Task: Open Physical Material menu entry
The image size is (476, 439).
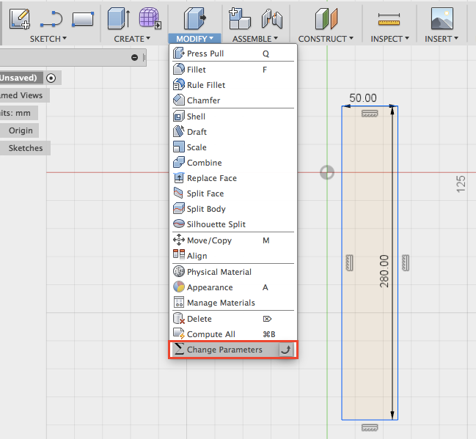Action: pyautogui.click(x=233, y=272)
